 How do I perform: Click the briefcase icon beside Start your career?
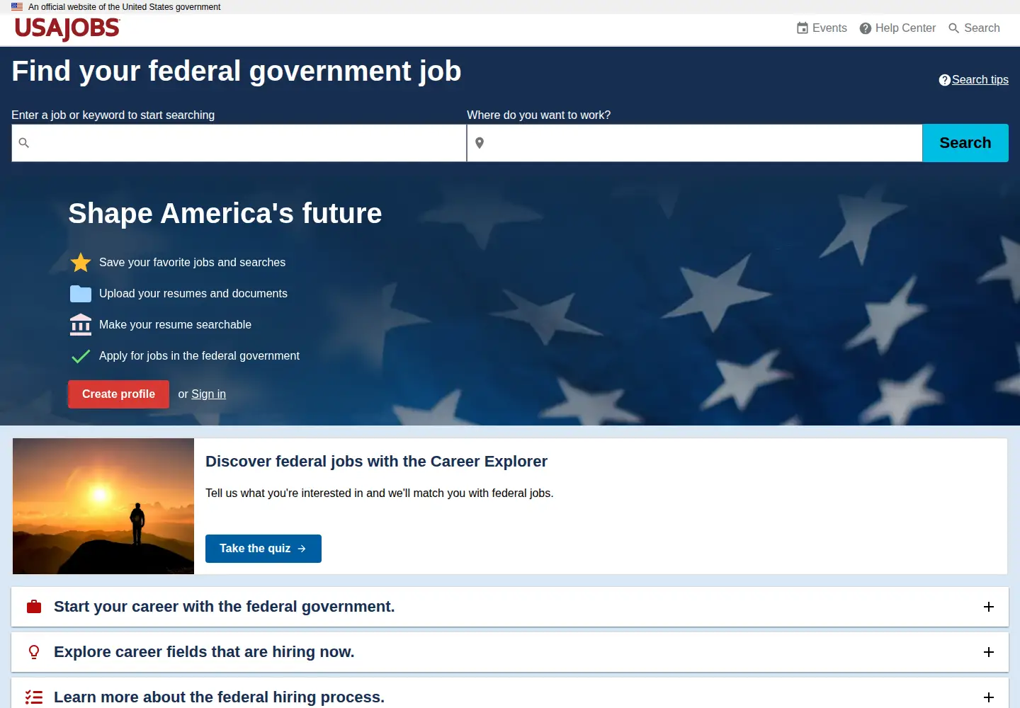[x=34, y=607]
